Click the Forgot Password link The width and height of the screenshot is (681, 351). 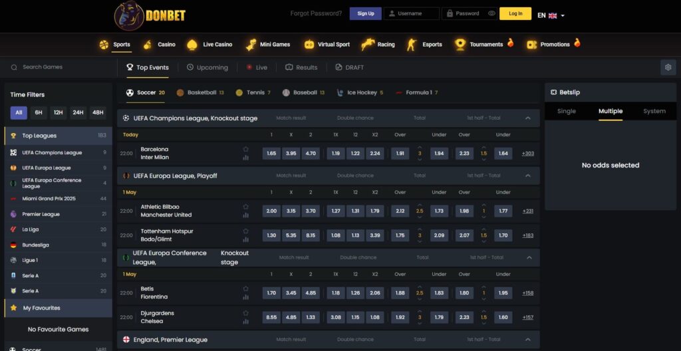316,13
